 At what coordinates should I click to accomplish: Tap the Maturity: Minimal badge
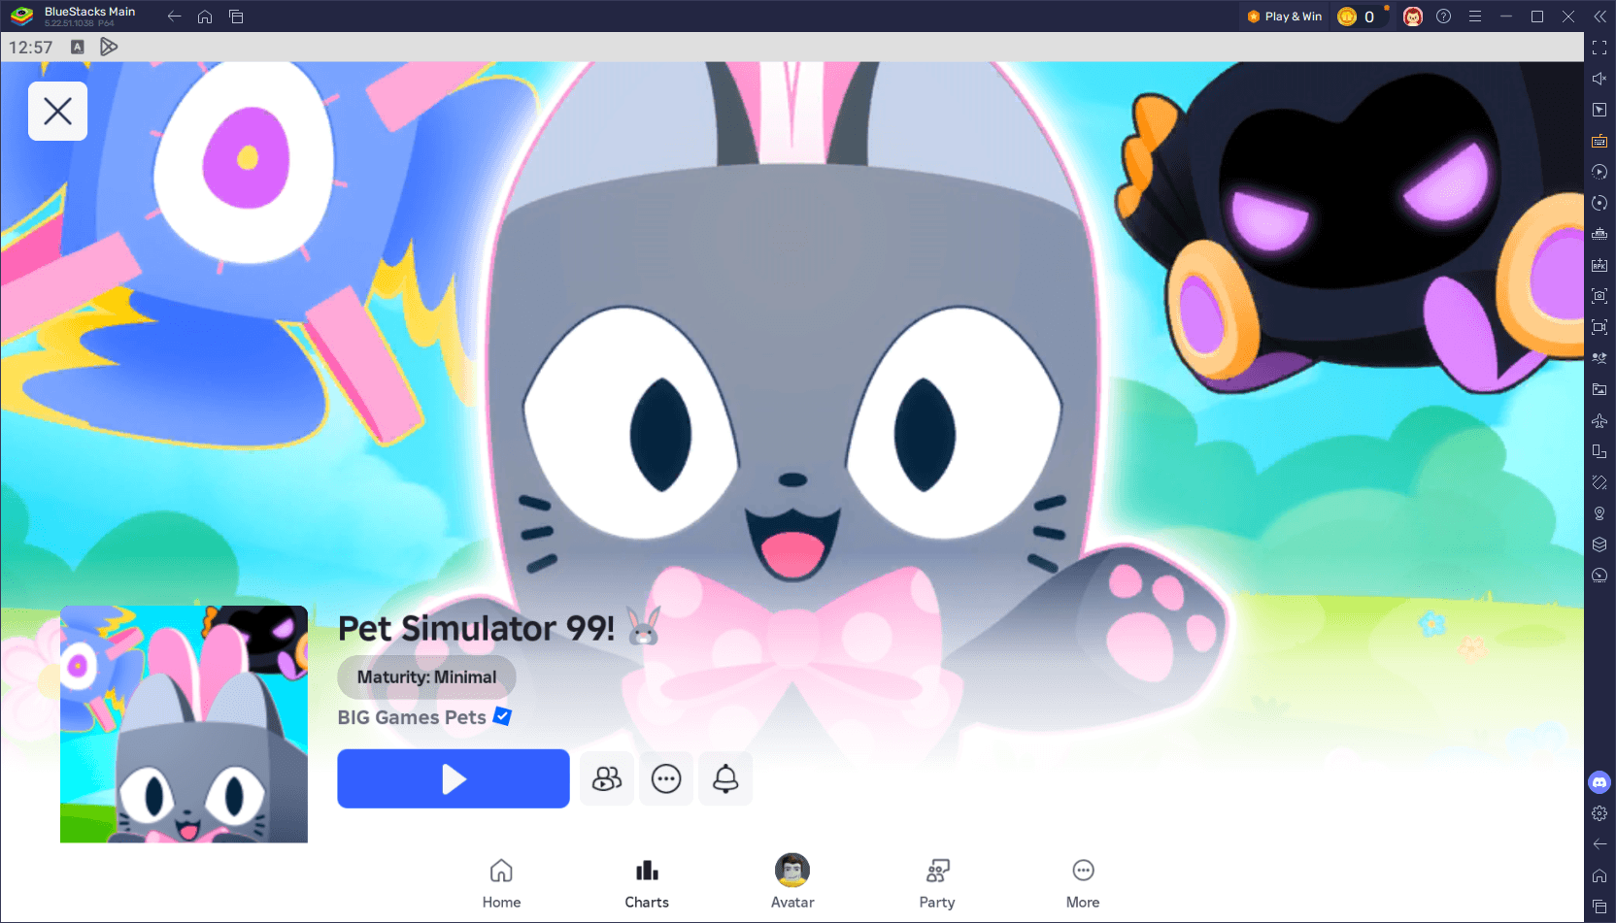(x=426, y=676)
